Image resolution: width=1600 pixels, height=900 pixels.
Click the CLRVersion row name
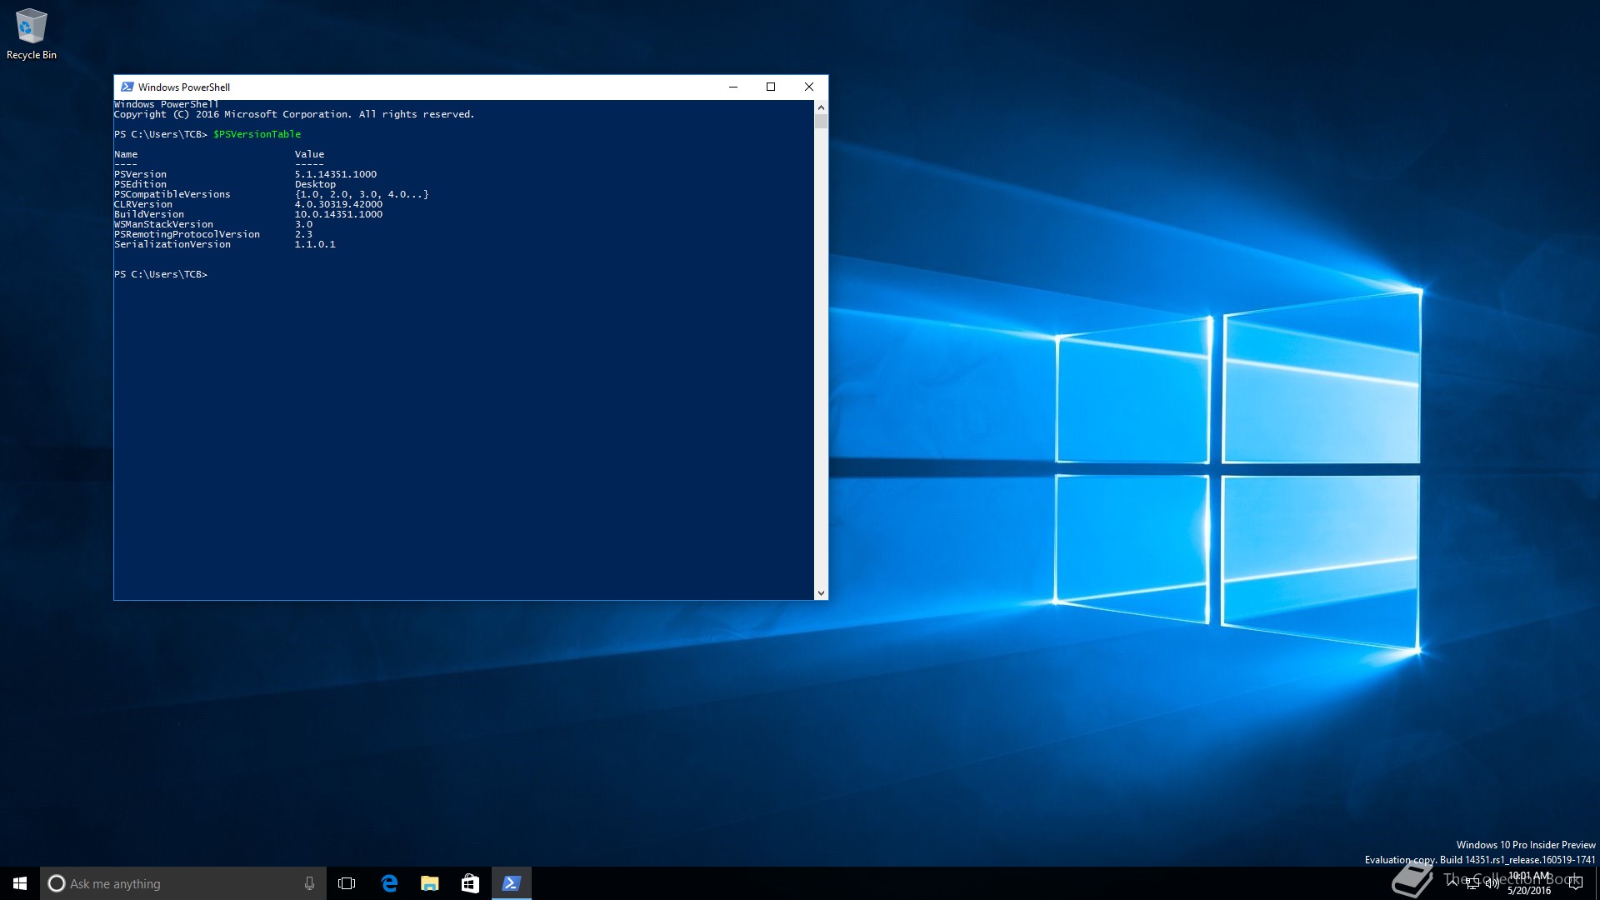pyautogui.click(x=143, y=204)
